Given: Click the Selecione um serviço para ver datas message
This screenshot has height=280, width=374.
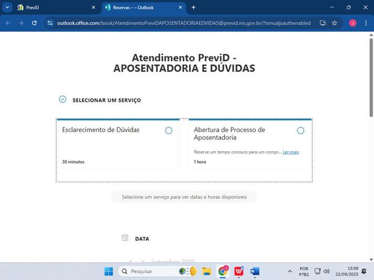Looking at the screenshot, I should (x=184, y=197).
